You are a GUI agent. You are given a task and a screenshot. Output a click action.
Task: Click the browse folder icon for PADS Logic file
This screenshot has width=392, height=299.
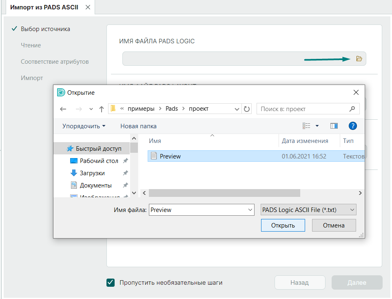tap(359, 59)
